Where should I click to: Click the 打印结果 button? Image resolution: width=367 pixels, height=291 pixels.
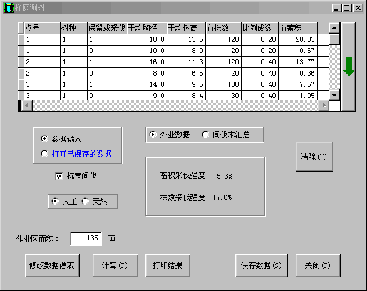[168, 265]
